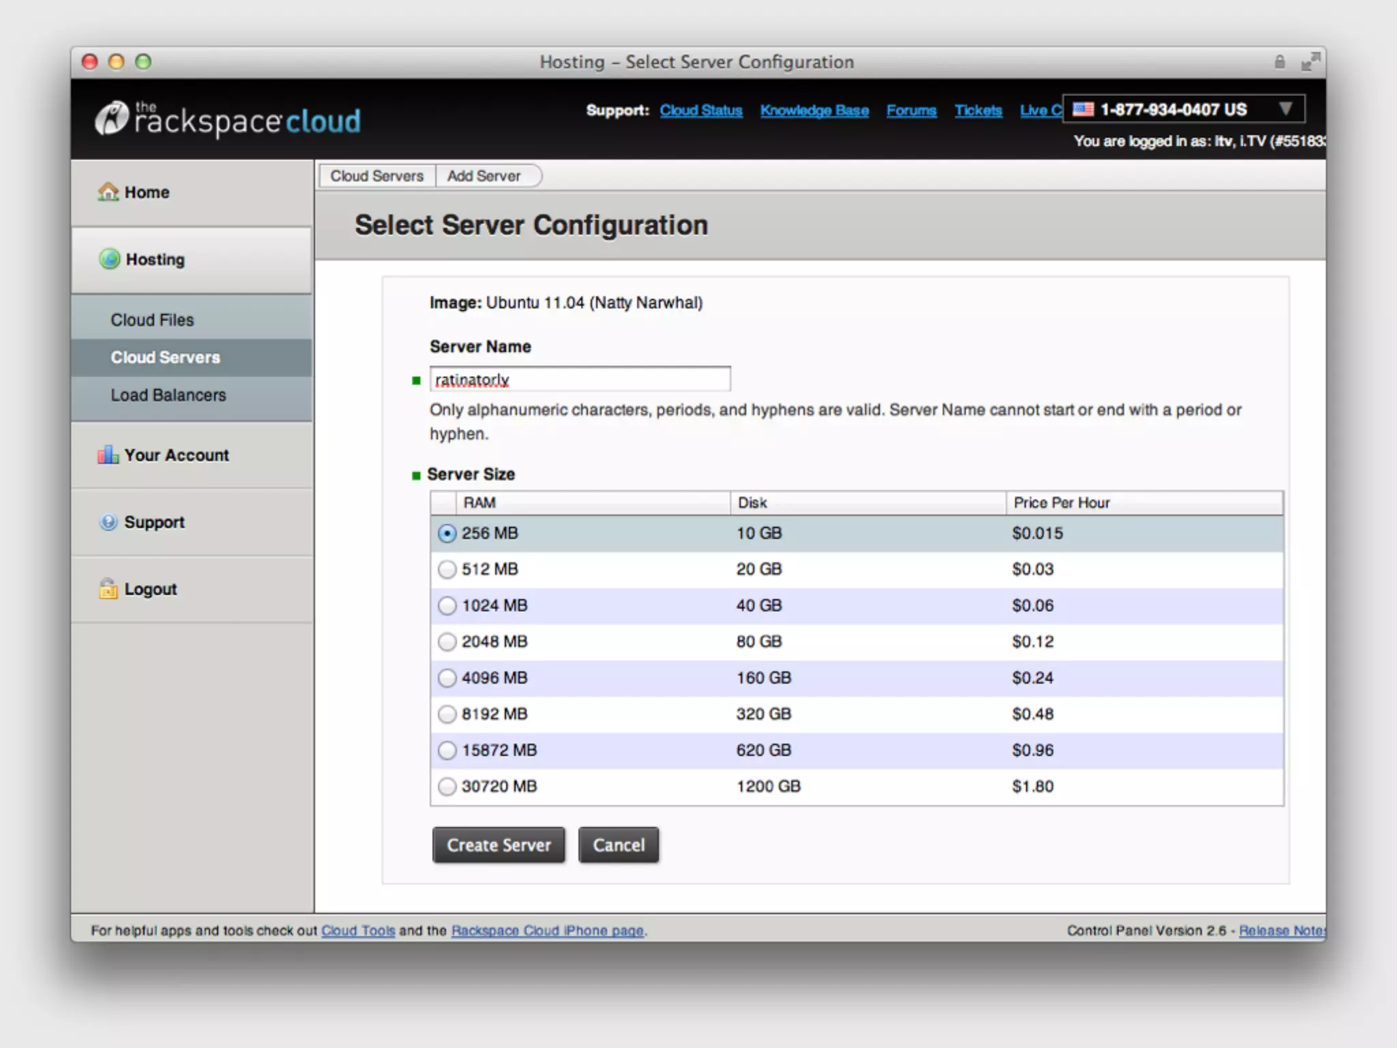The width and height of the screenshot is (1397, 1048).
Task: Open the support phone number dropdown
Action: pyautogui.click(x=1285, y=109)
